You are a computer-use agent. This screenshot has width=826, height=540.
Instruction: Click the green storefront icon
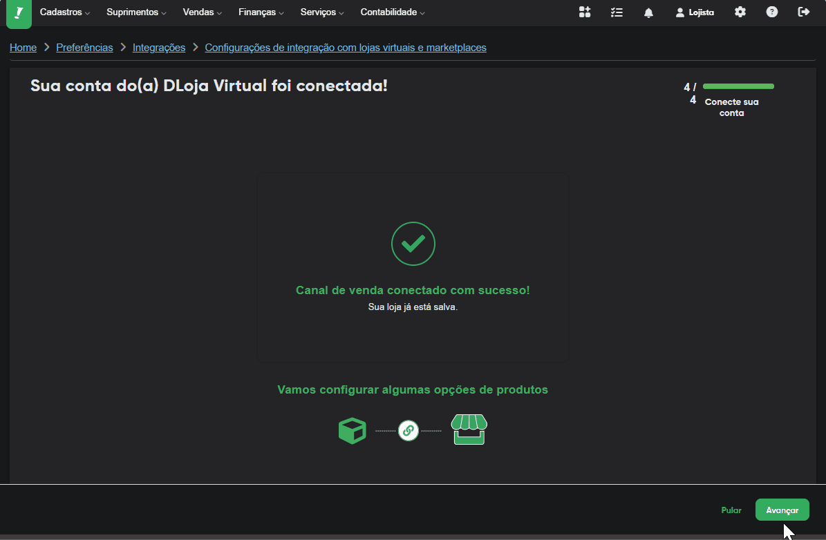point(469,430)
